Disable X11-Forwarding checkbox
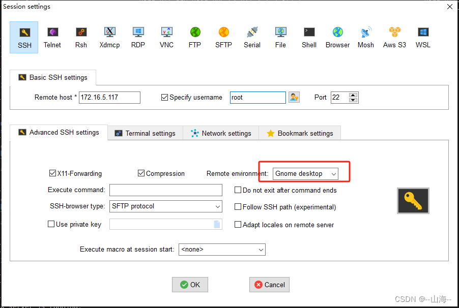The width and height of the screenshot is (459, 308). [53, 173]
